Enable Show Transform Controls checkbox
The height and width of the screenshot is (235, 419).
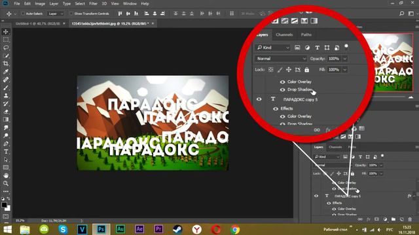click(71, 13)
